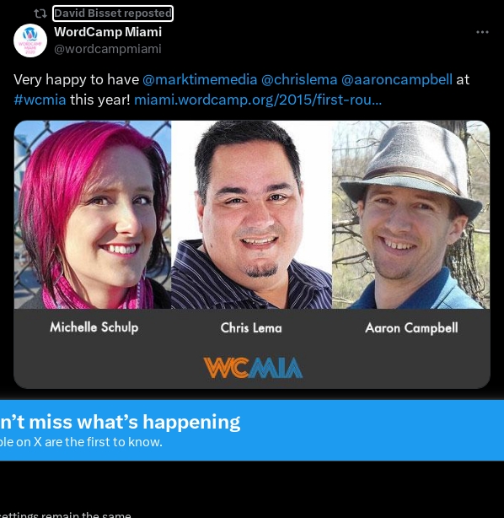
Task: Click Chris Lema's photo
Action: click(251, 215)
